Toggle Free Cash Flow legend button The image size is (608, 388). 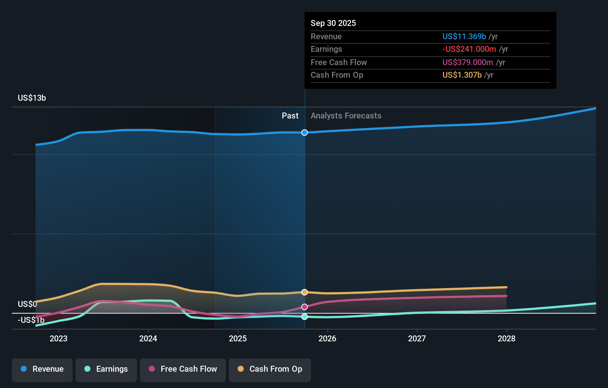183,369
